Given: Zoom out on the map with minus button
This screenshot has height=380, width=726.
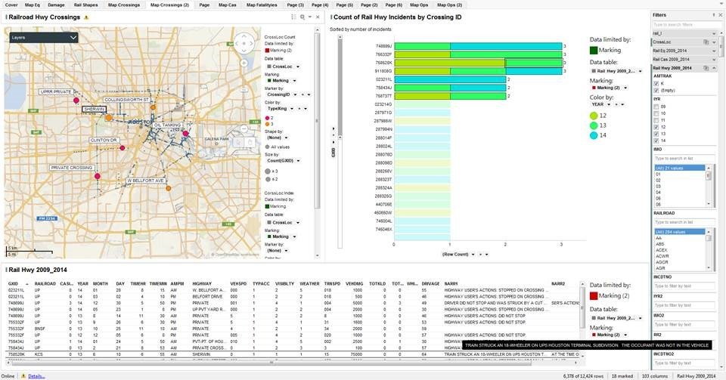Looking at the screenshot, I should (244, 128).
